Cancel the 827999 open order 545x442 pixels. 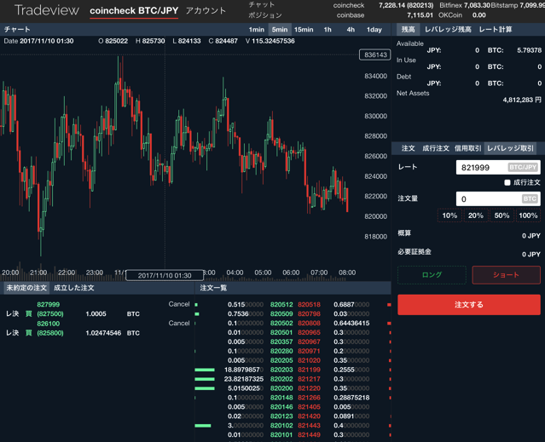pyautogui.click(x=179, y=304)
